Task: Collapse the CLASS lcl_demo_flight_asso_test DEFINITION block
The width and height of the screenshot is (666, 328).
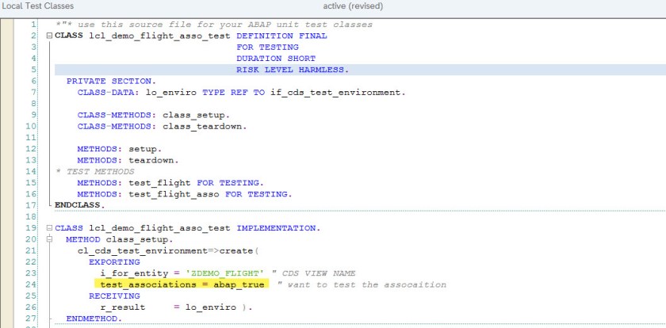Action: point(49,36)
